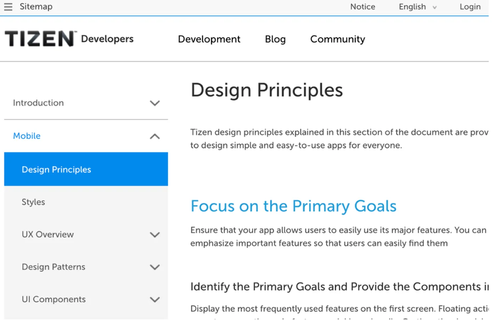The image size is (495, 320).
Task: Collapse the Mobile section chevron
Action: click(x=155, y=136)
